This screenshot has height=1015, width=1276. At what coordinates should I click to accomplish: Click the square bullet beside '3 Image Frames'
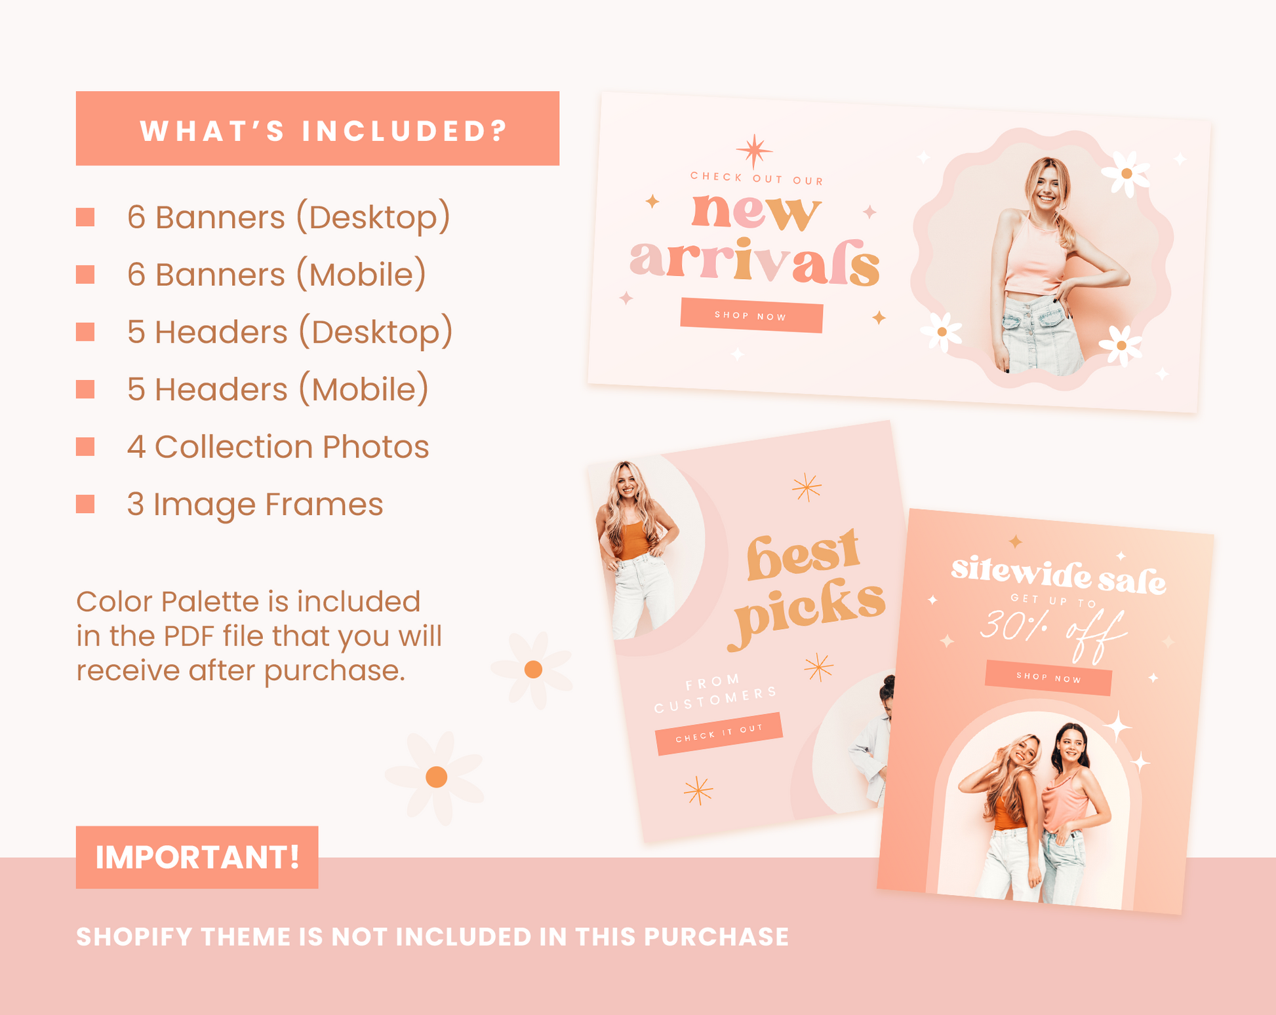point(85,504)
